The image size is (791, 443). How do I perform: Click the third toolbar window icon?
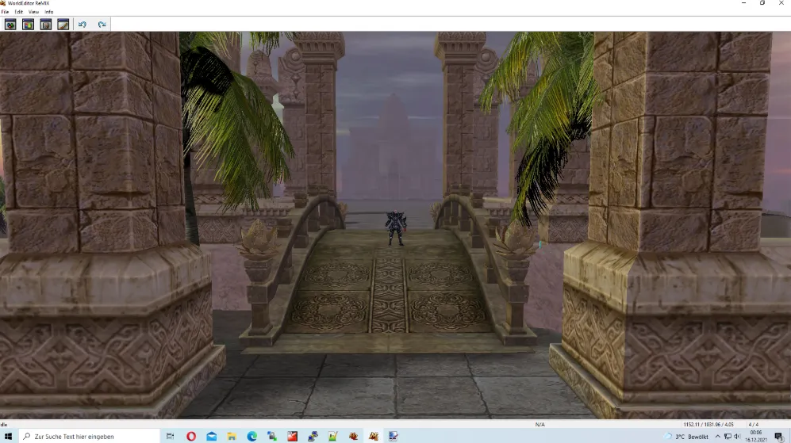tap(45, 25)
